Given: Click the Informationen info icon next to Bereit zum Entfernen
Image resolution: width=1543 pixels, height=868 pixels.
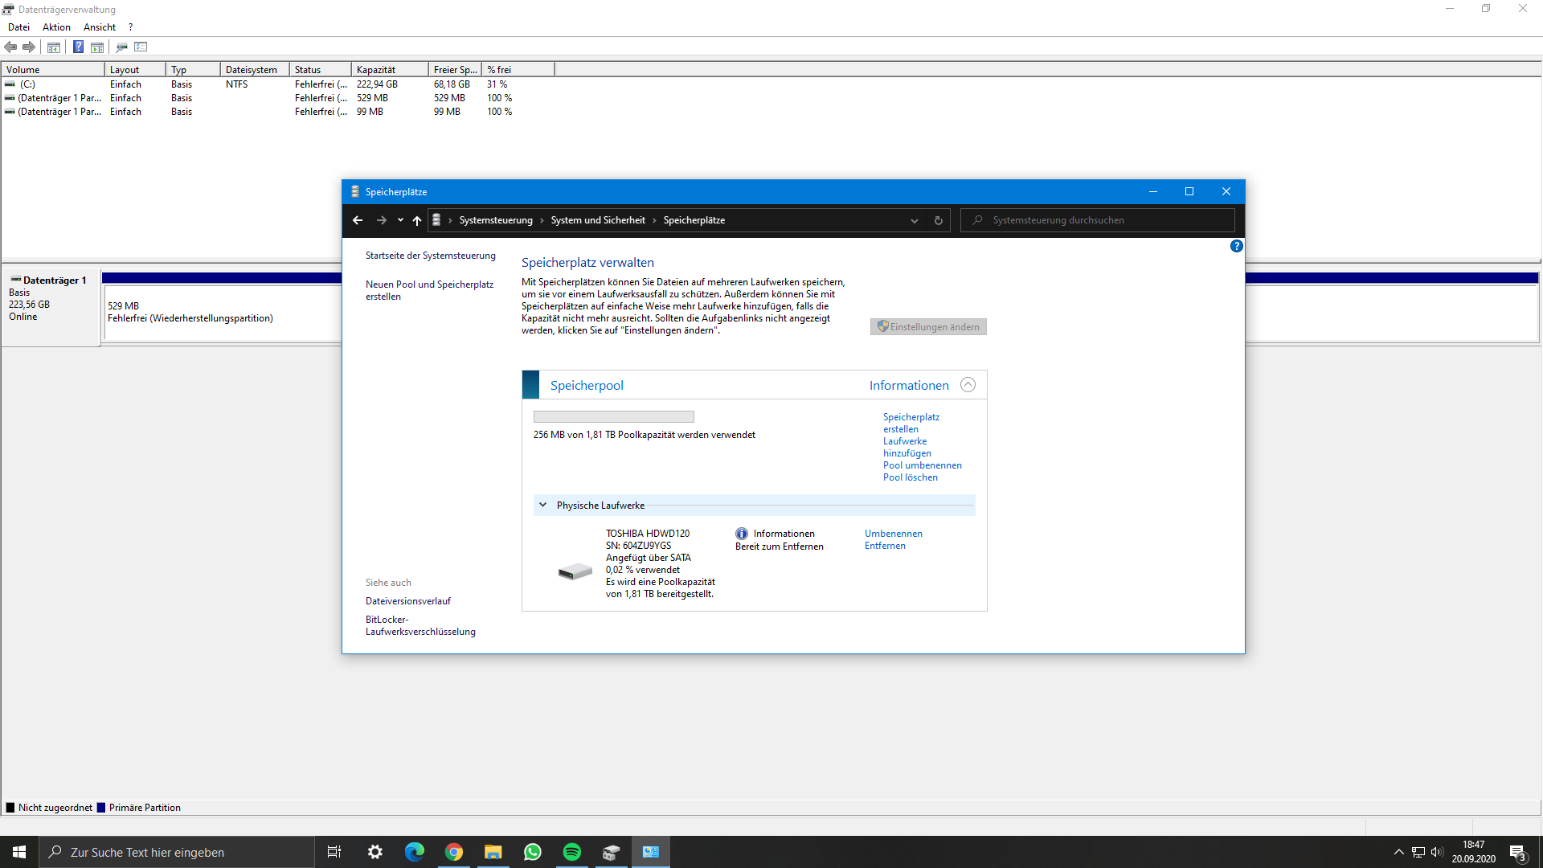Looking at the screenshot, I should click(740, 533).
